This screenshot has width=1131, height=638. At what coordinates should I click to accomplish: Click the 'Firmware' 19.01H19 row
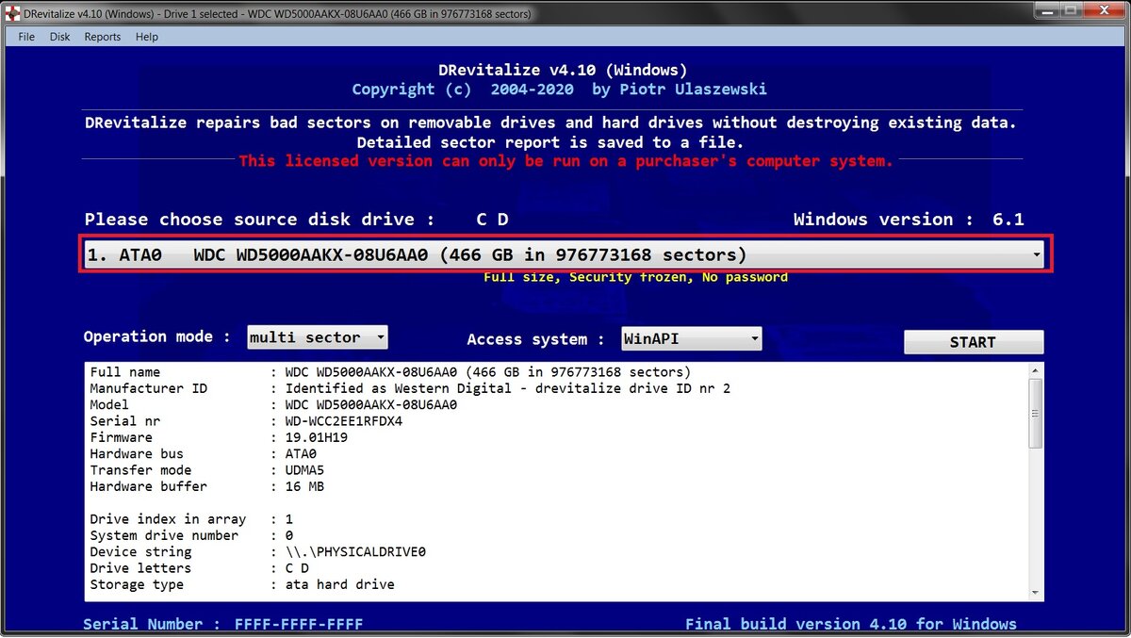point(219,437)
